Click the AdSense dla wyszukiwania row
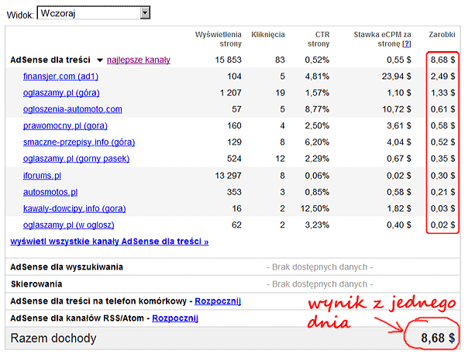Viewport: 465px width, 357px height. 232,267
